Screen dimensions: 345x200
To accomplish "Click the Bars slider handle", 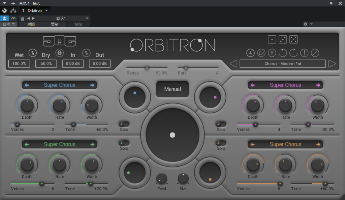I will pos(186,67).
